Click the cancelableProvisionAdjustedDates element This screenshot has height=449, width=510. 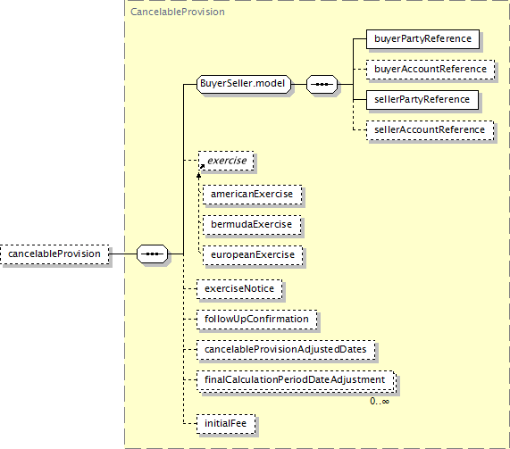286,350
